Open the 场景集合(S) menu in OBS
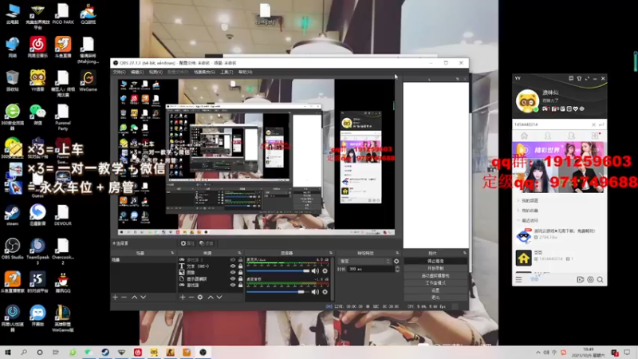The image size is (638, 359). [204, 72]
